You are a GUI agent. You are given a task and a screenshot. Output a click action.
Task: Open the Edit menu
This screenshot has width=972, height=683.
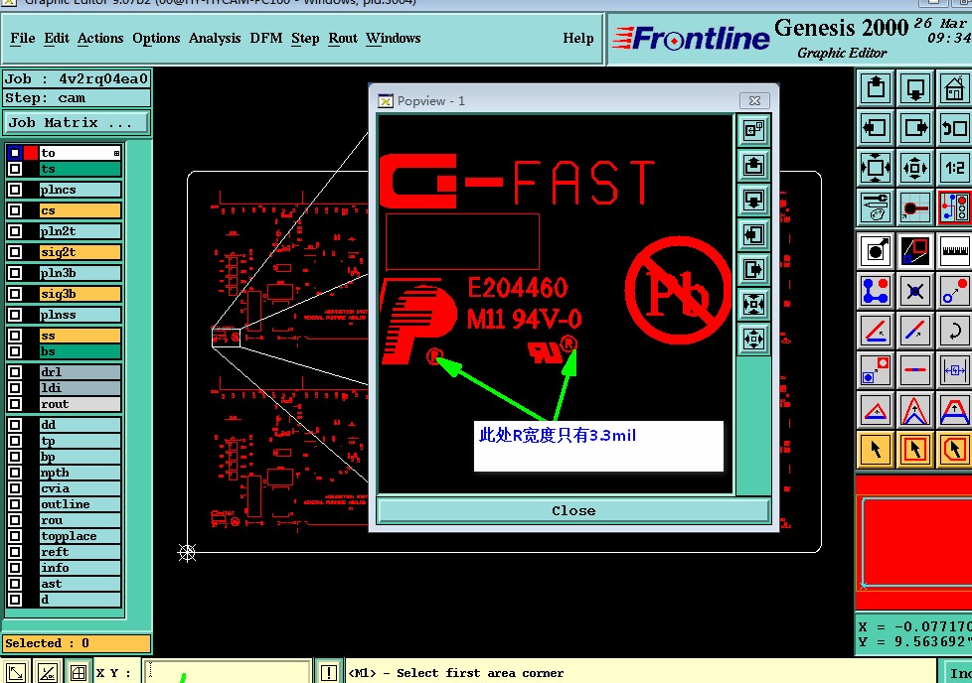tap(57, 39)
